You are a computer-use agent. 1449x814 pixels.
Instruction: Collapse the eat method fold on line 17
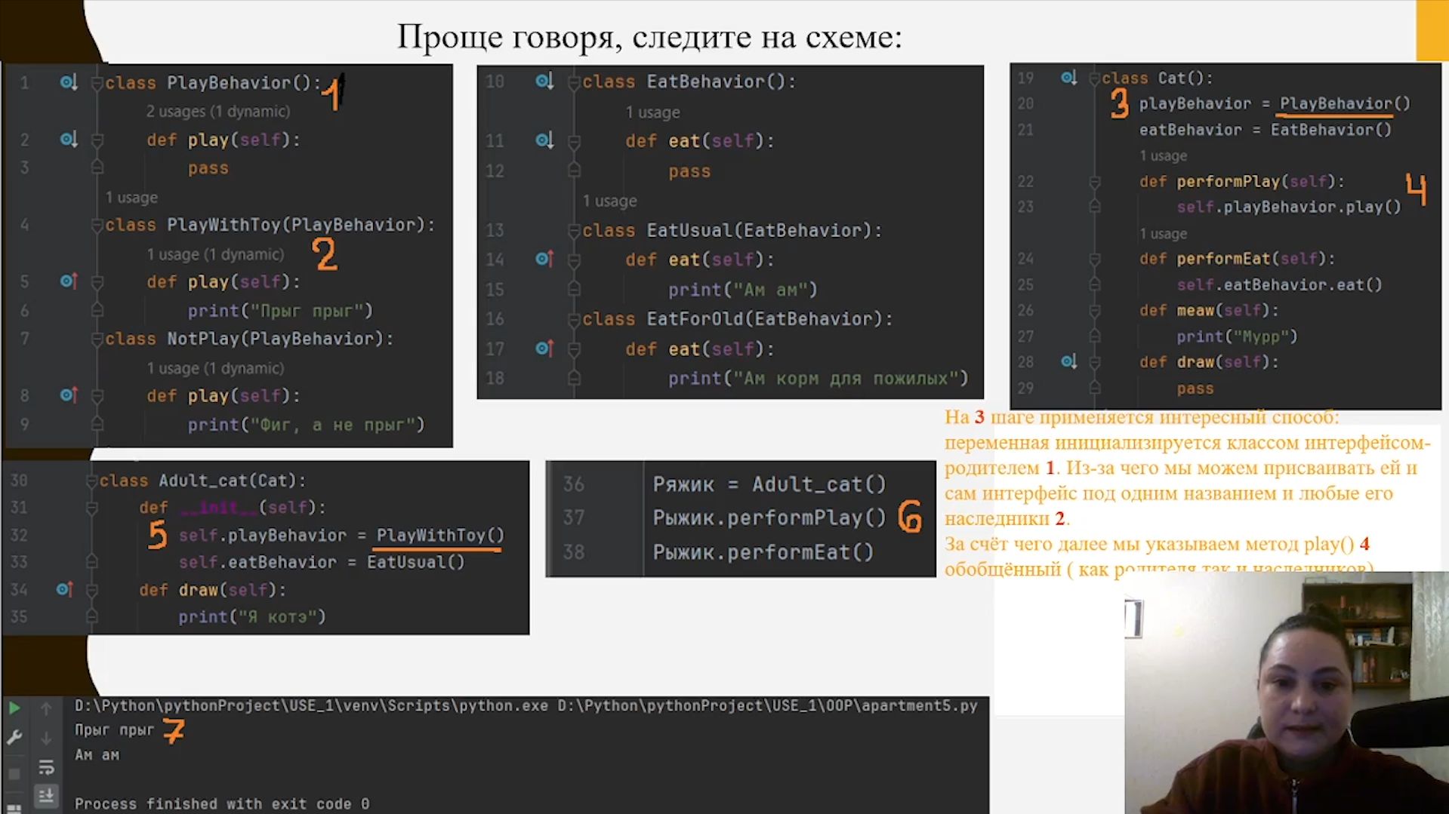574,349
